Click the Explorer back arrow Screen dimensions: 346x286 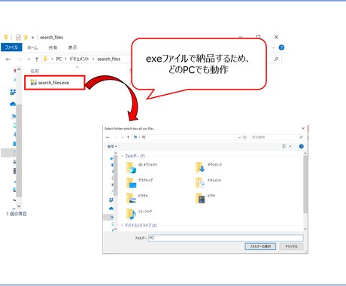tap(8, 59)
